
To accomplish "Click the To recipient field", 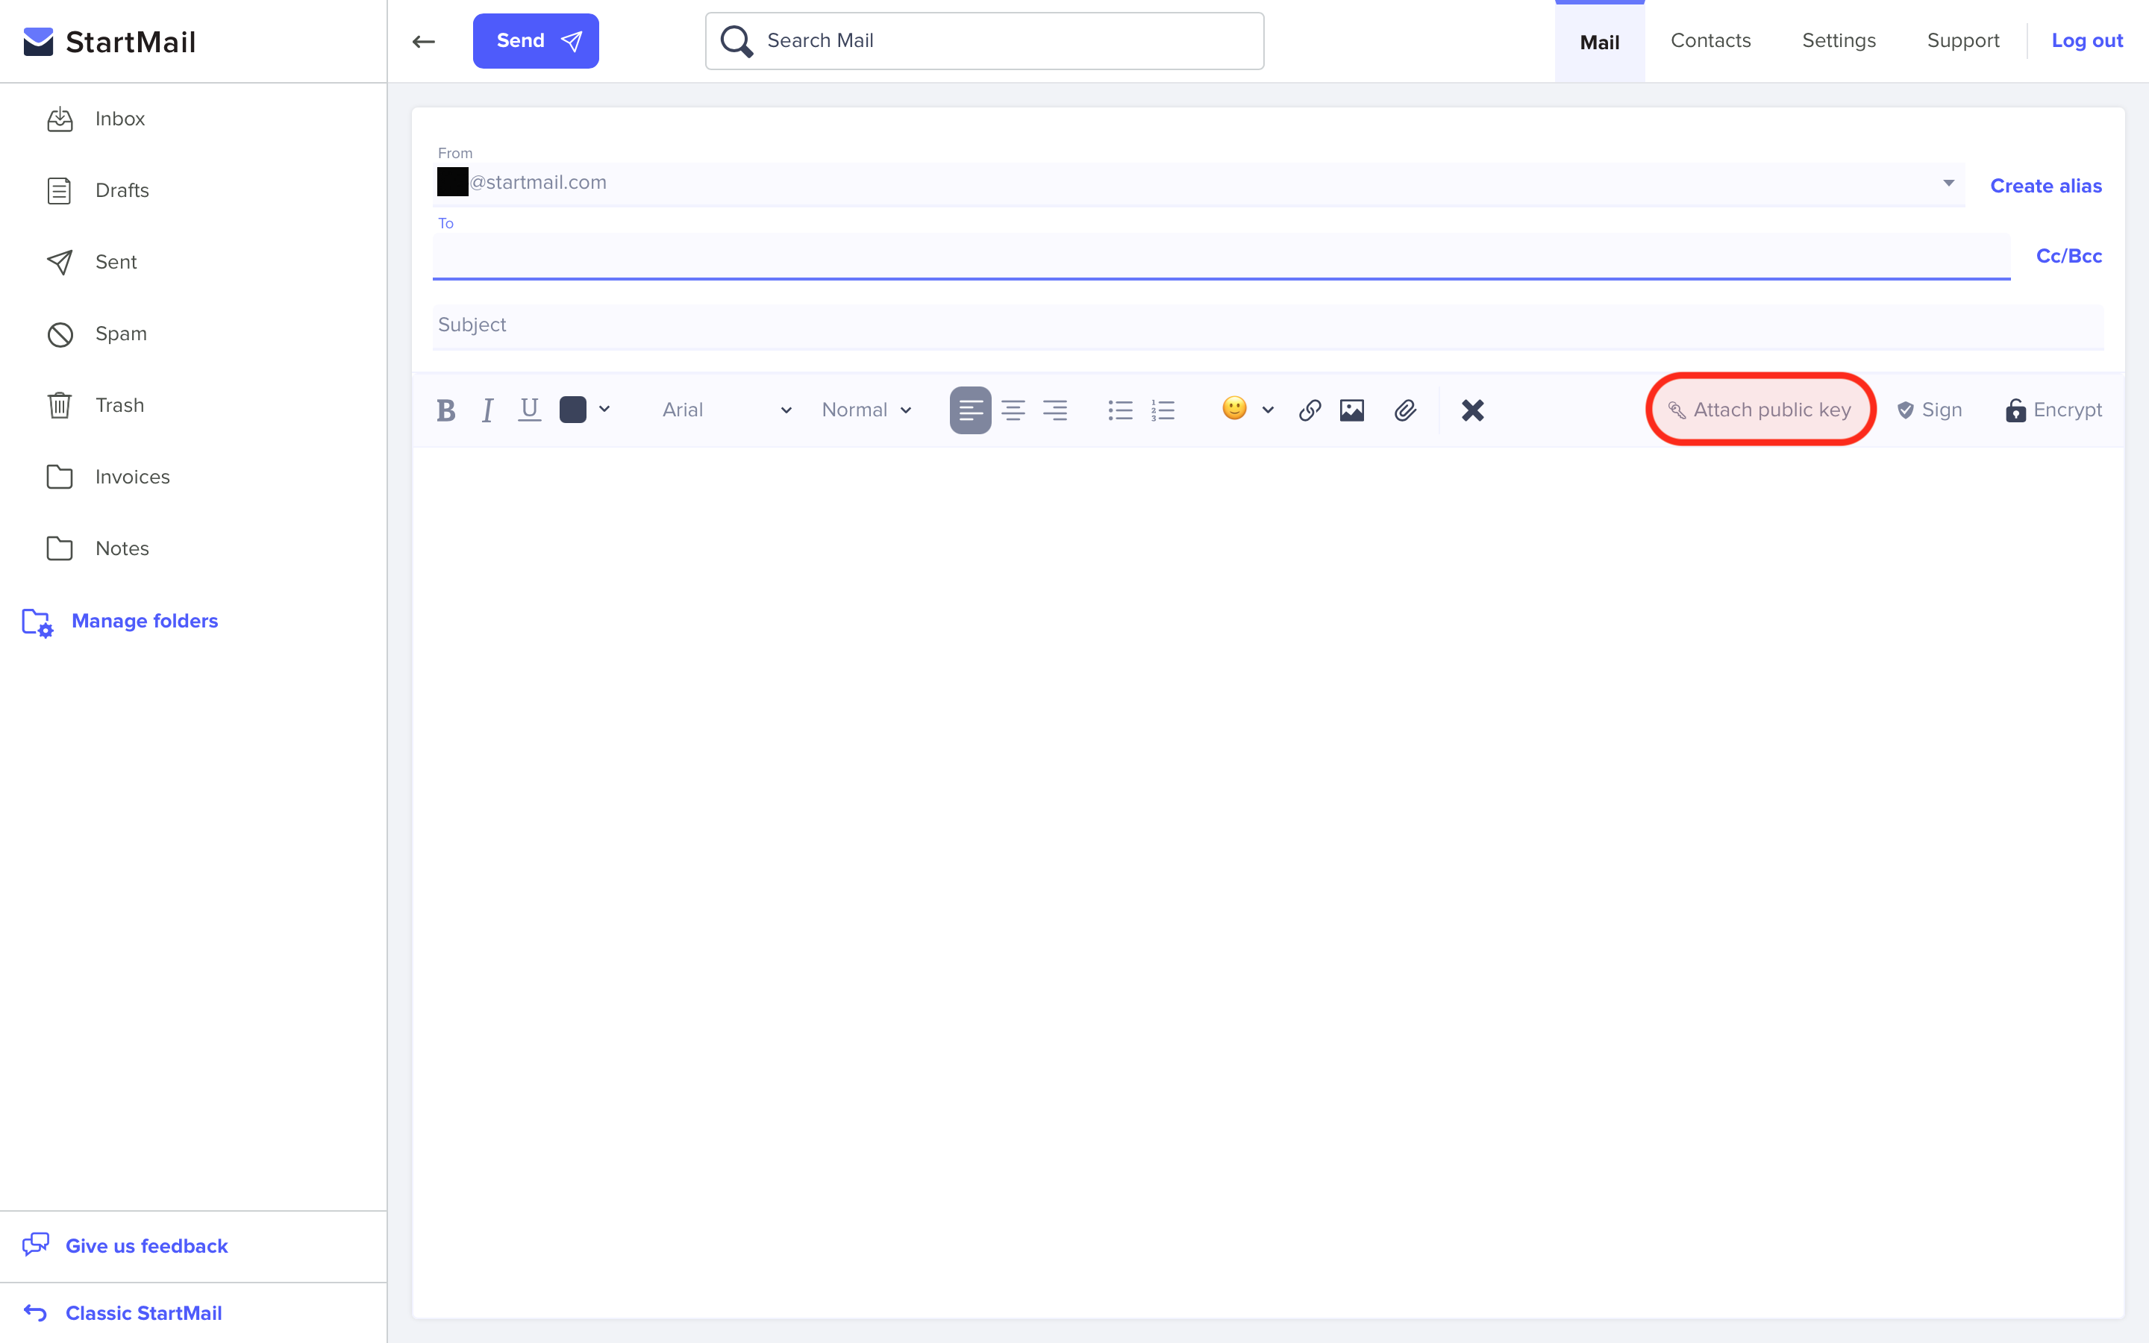I will [x=1221, y=256].
